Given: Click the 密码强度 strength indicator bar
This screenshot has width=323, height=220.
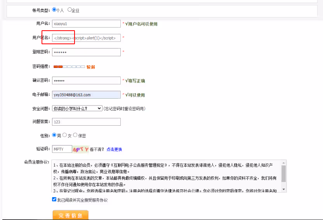Looking at the screenshot, I should coord(69,67).
